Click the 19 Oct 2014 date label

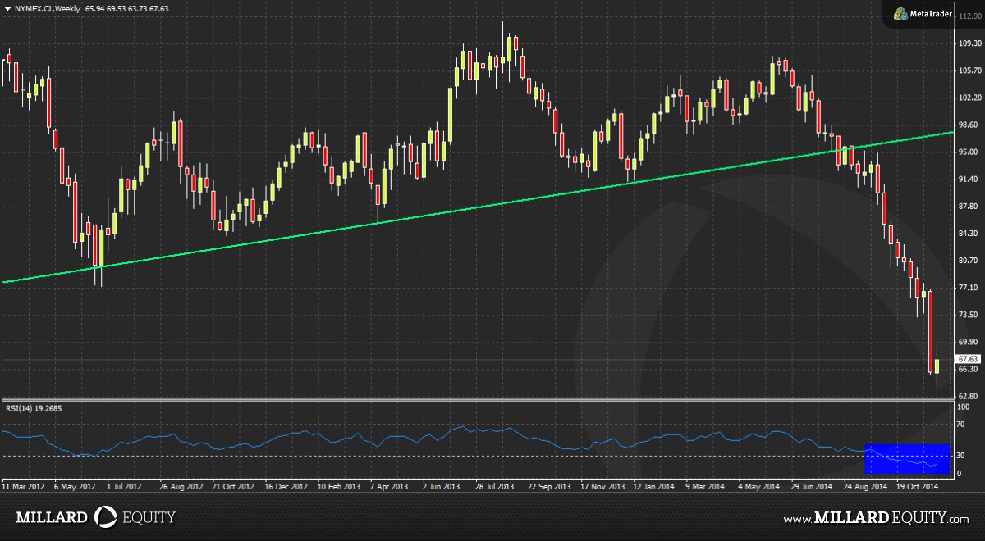coord(916,486)
